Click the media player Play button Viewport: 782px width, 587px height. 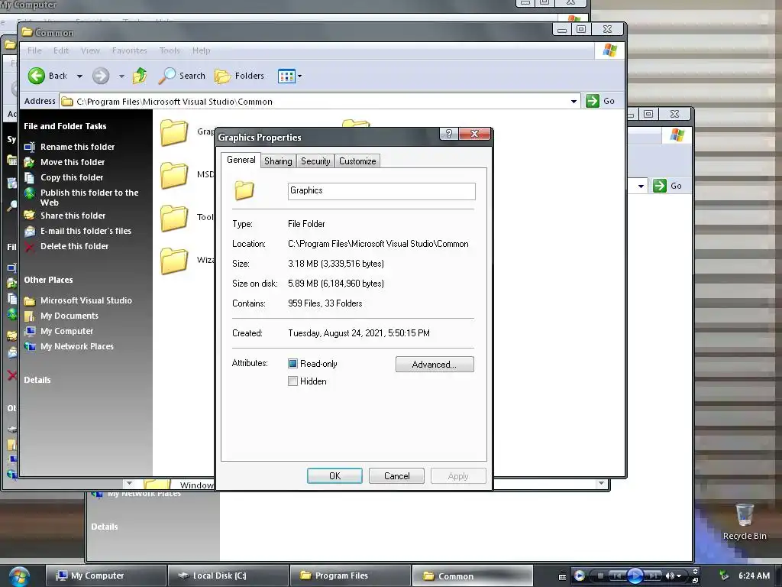(x=635, y=576)
